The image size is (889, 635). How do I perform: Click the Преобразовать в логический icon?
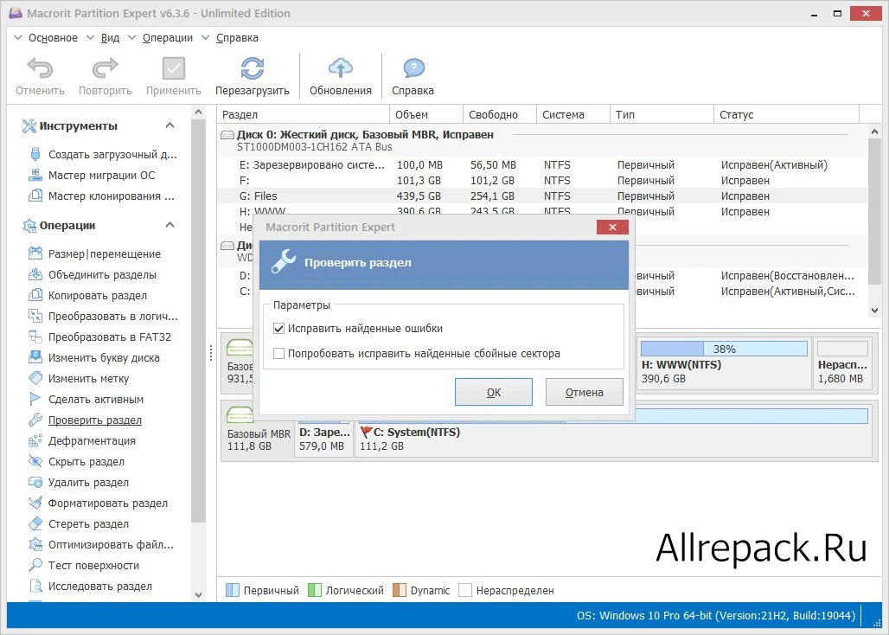coord(35,316)
